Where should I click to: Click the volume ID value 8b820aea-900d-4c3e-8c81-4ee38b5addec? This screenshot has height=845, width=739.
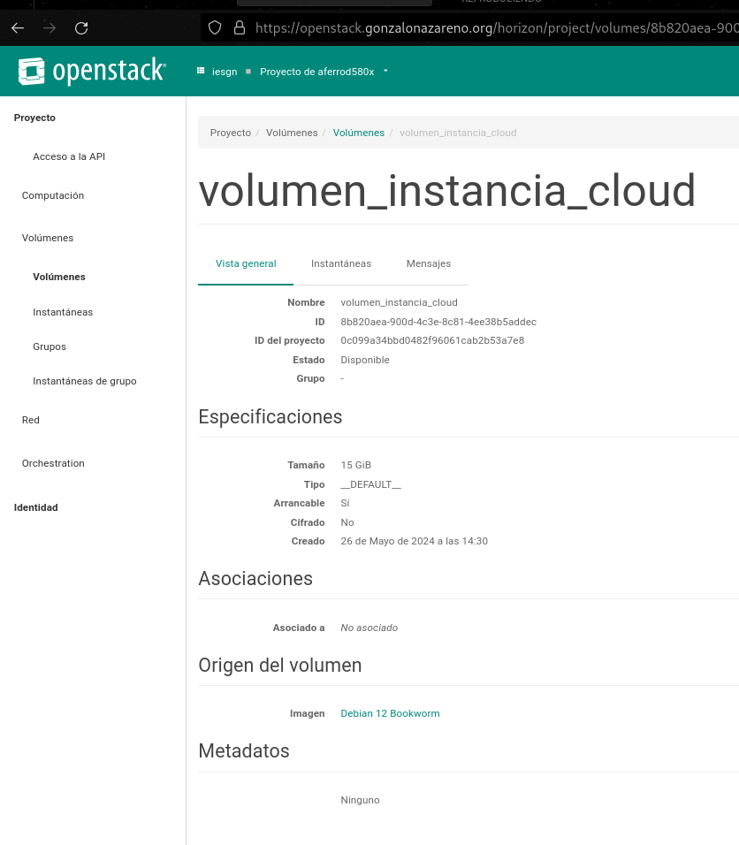(438, 322)
